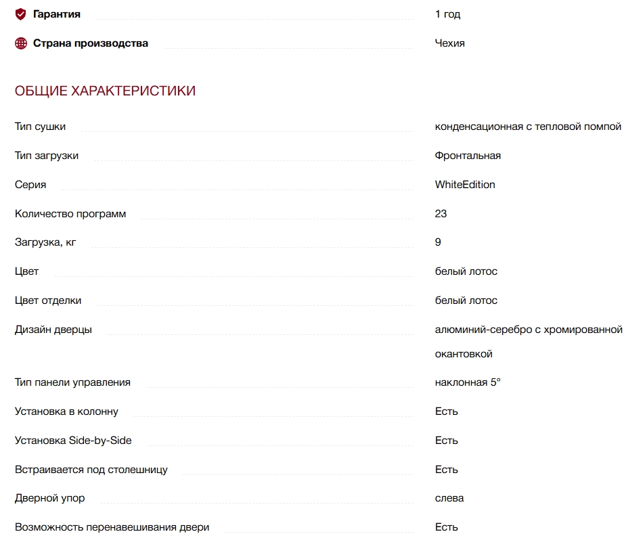Image resolution: width=626 pixels, height=557 pixels.
Task: Click the Установка Side-by-Side label
Action: point(73,441)
